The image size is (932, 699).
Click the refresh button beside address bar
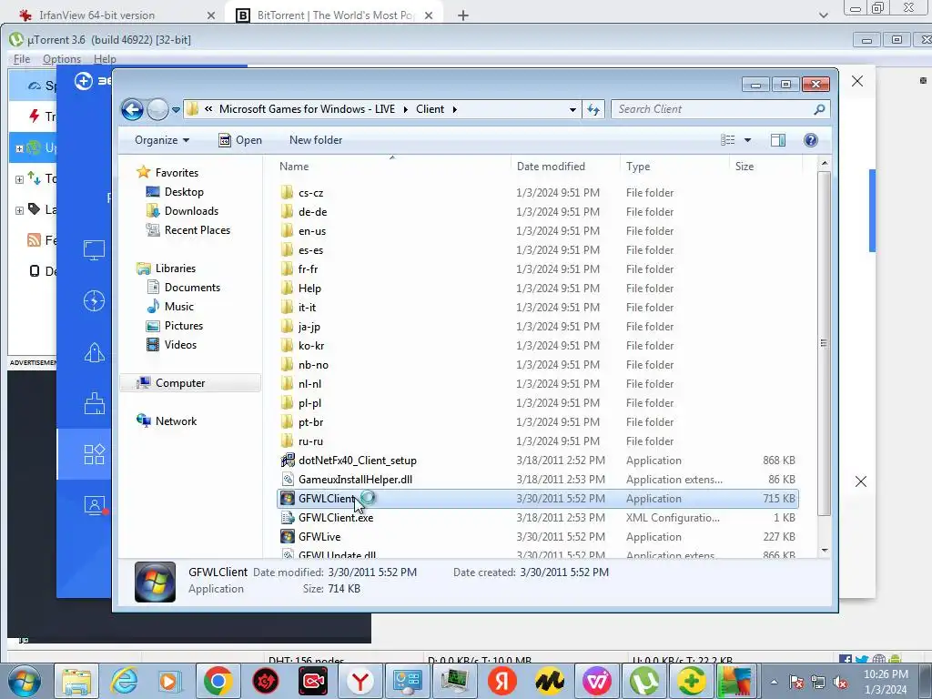tap(593, 109)
